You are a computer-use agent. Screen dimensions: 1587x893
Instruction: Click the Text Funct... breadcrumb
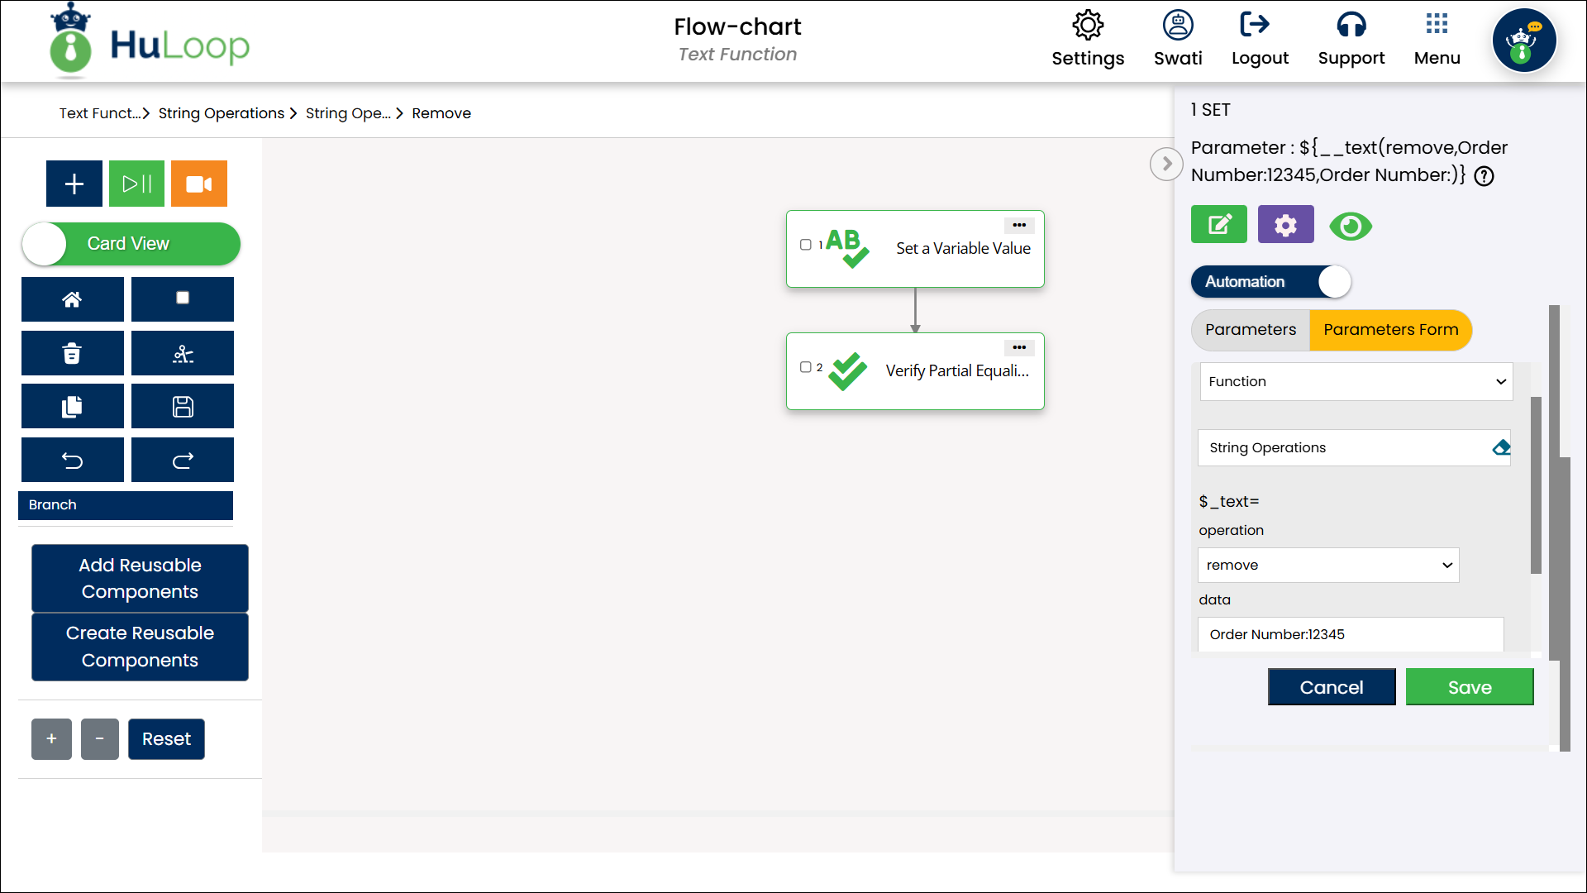click(99, 113)
